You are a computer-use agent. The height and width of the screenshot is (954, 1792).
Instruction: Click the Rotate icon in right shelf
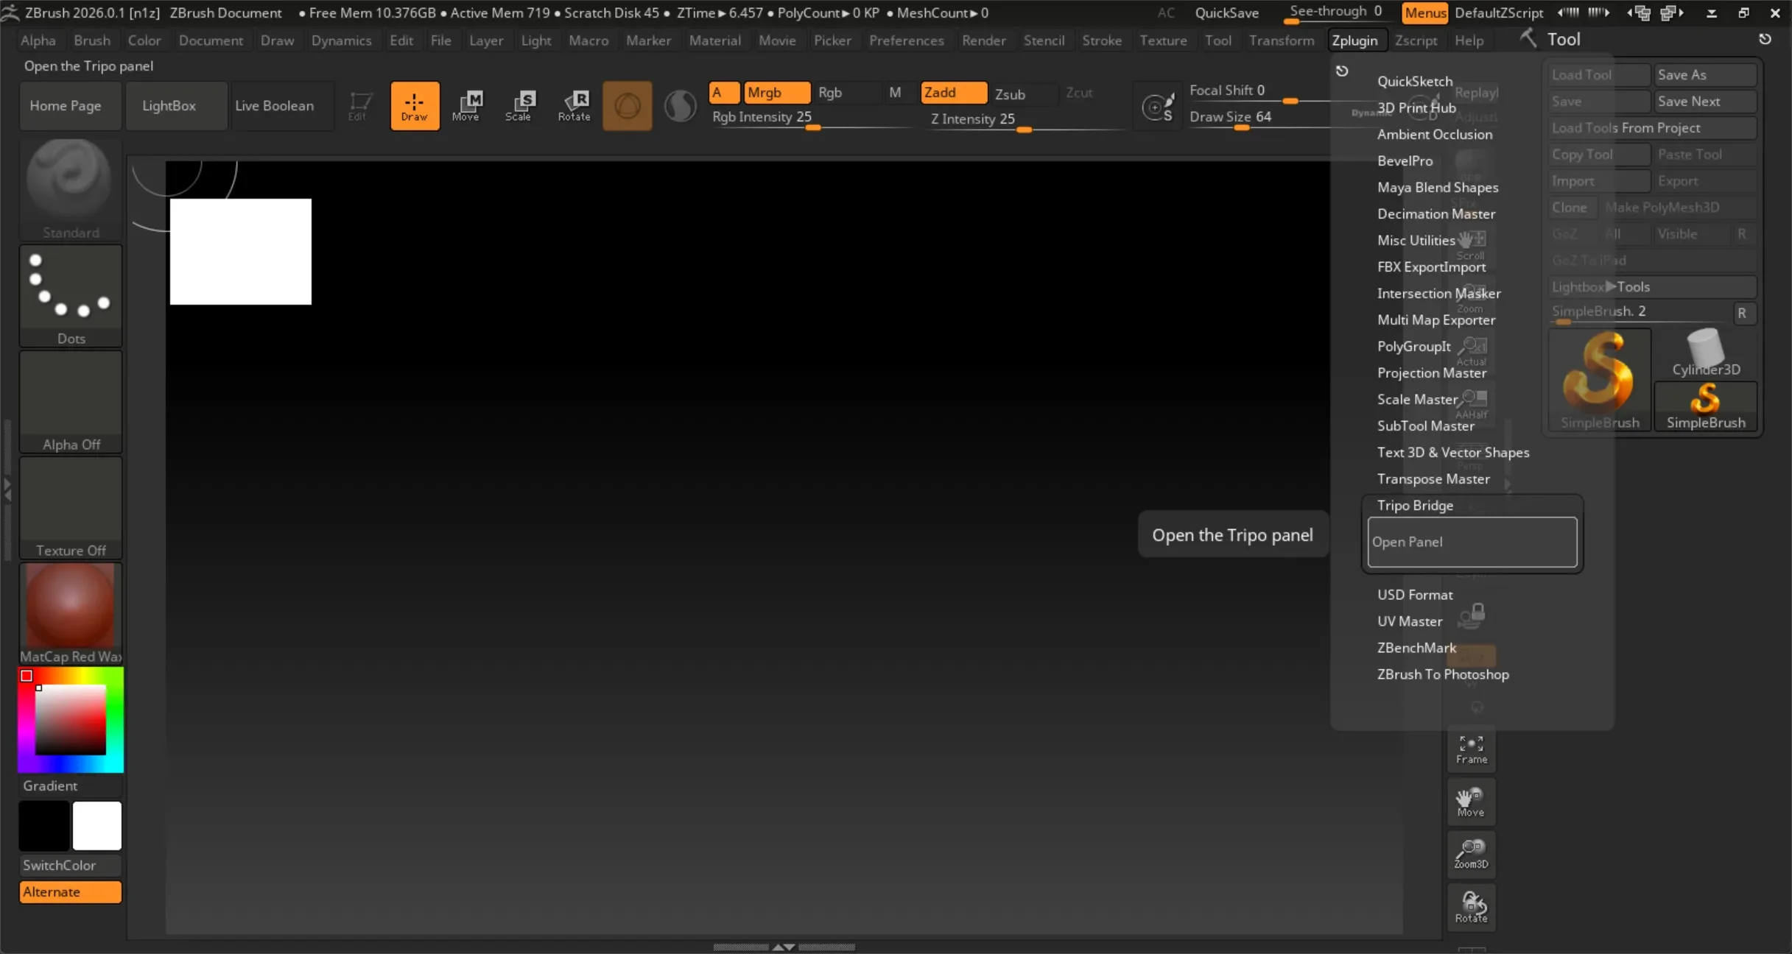click(x=1472, y=907)
